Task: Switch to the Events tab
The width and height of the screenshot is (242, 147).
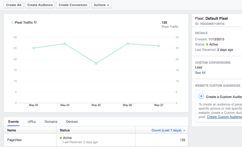Action: pos(13,122)
